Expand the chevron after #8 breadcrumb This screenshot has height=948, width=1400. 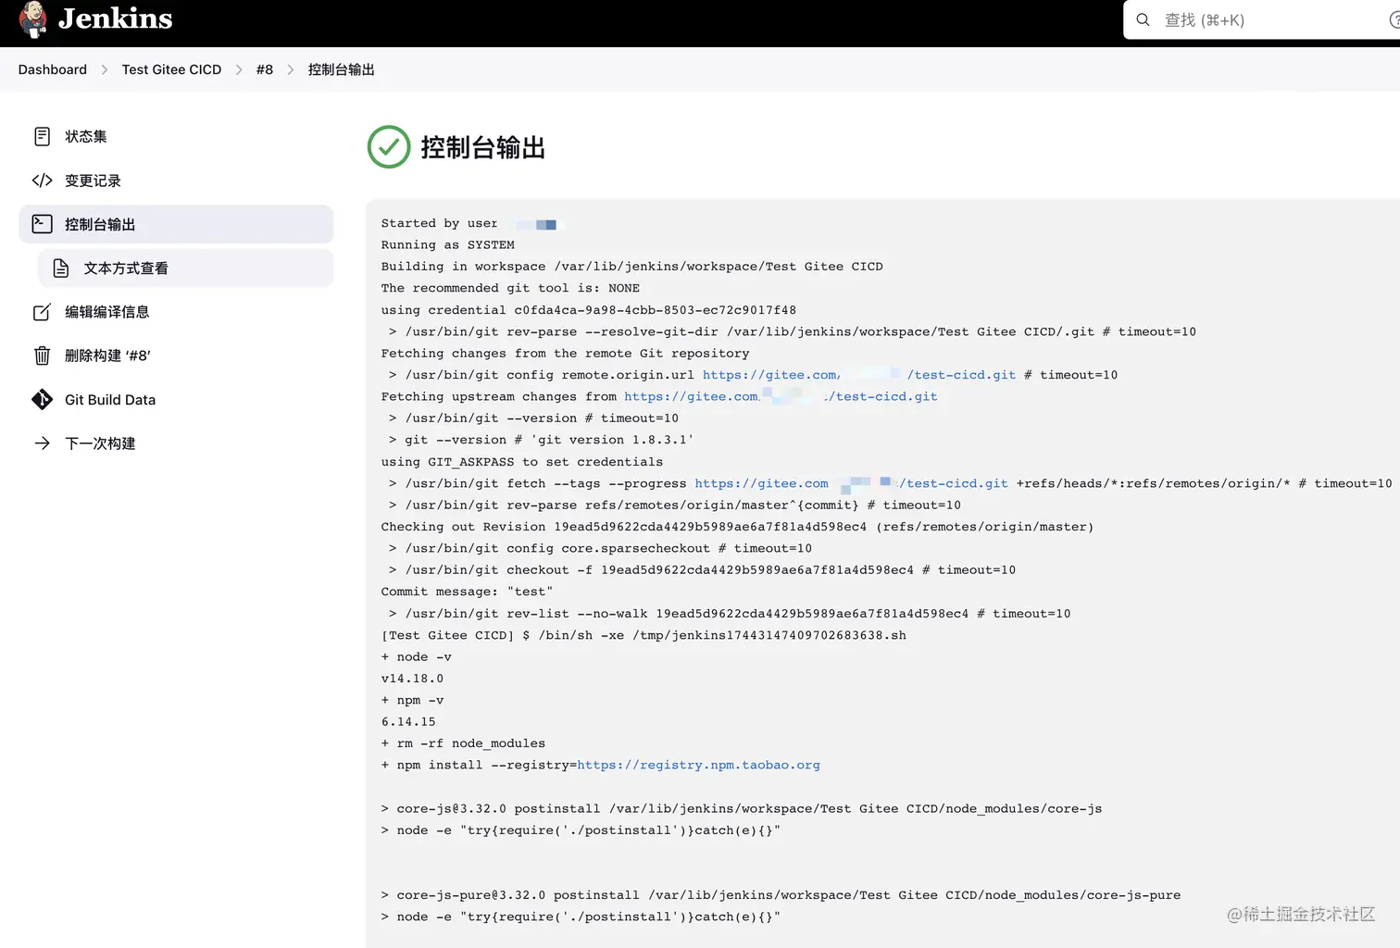pyautogui.click(x=291, y=69)
